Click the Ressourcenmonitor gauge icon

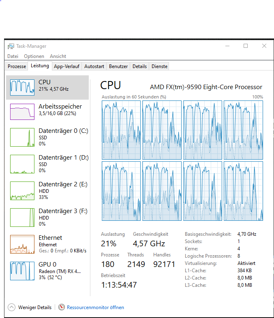(x=62, y=307)
